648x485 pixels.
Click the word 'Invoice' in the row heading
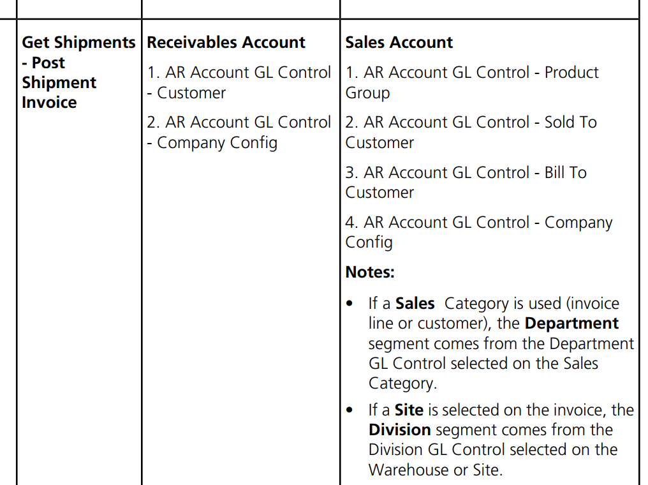49,102
